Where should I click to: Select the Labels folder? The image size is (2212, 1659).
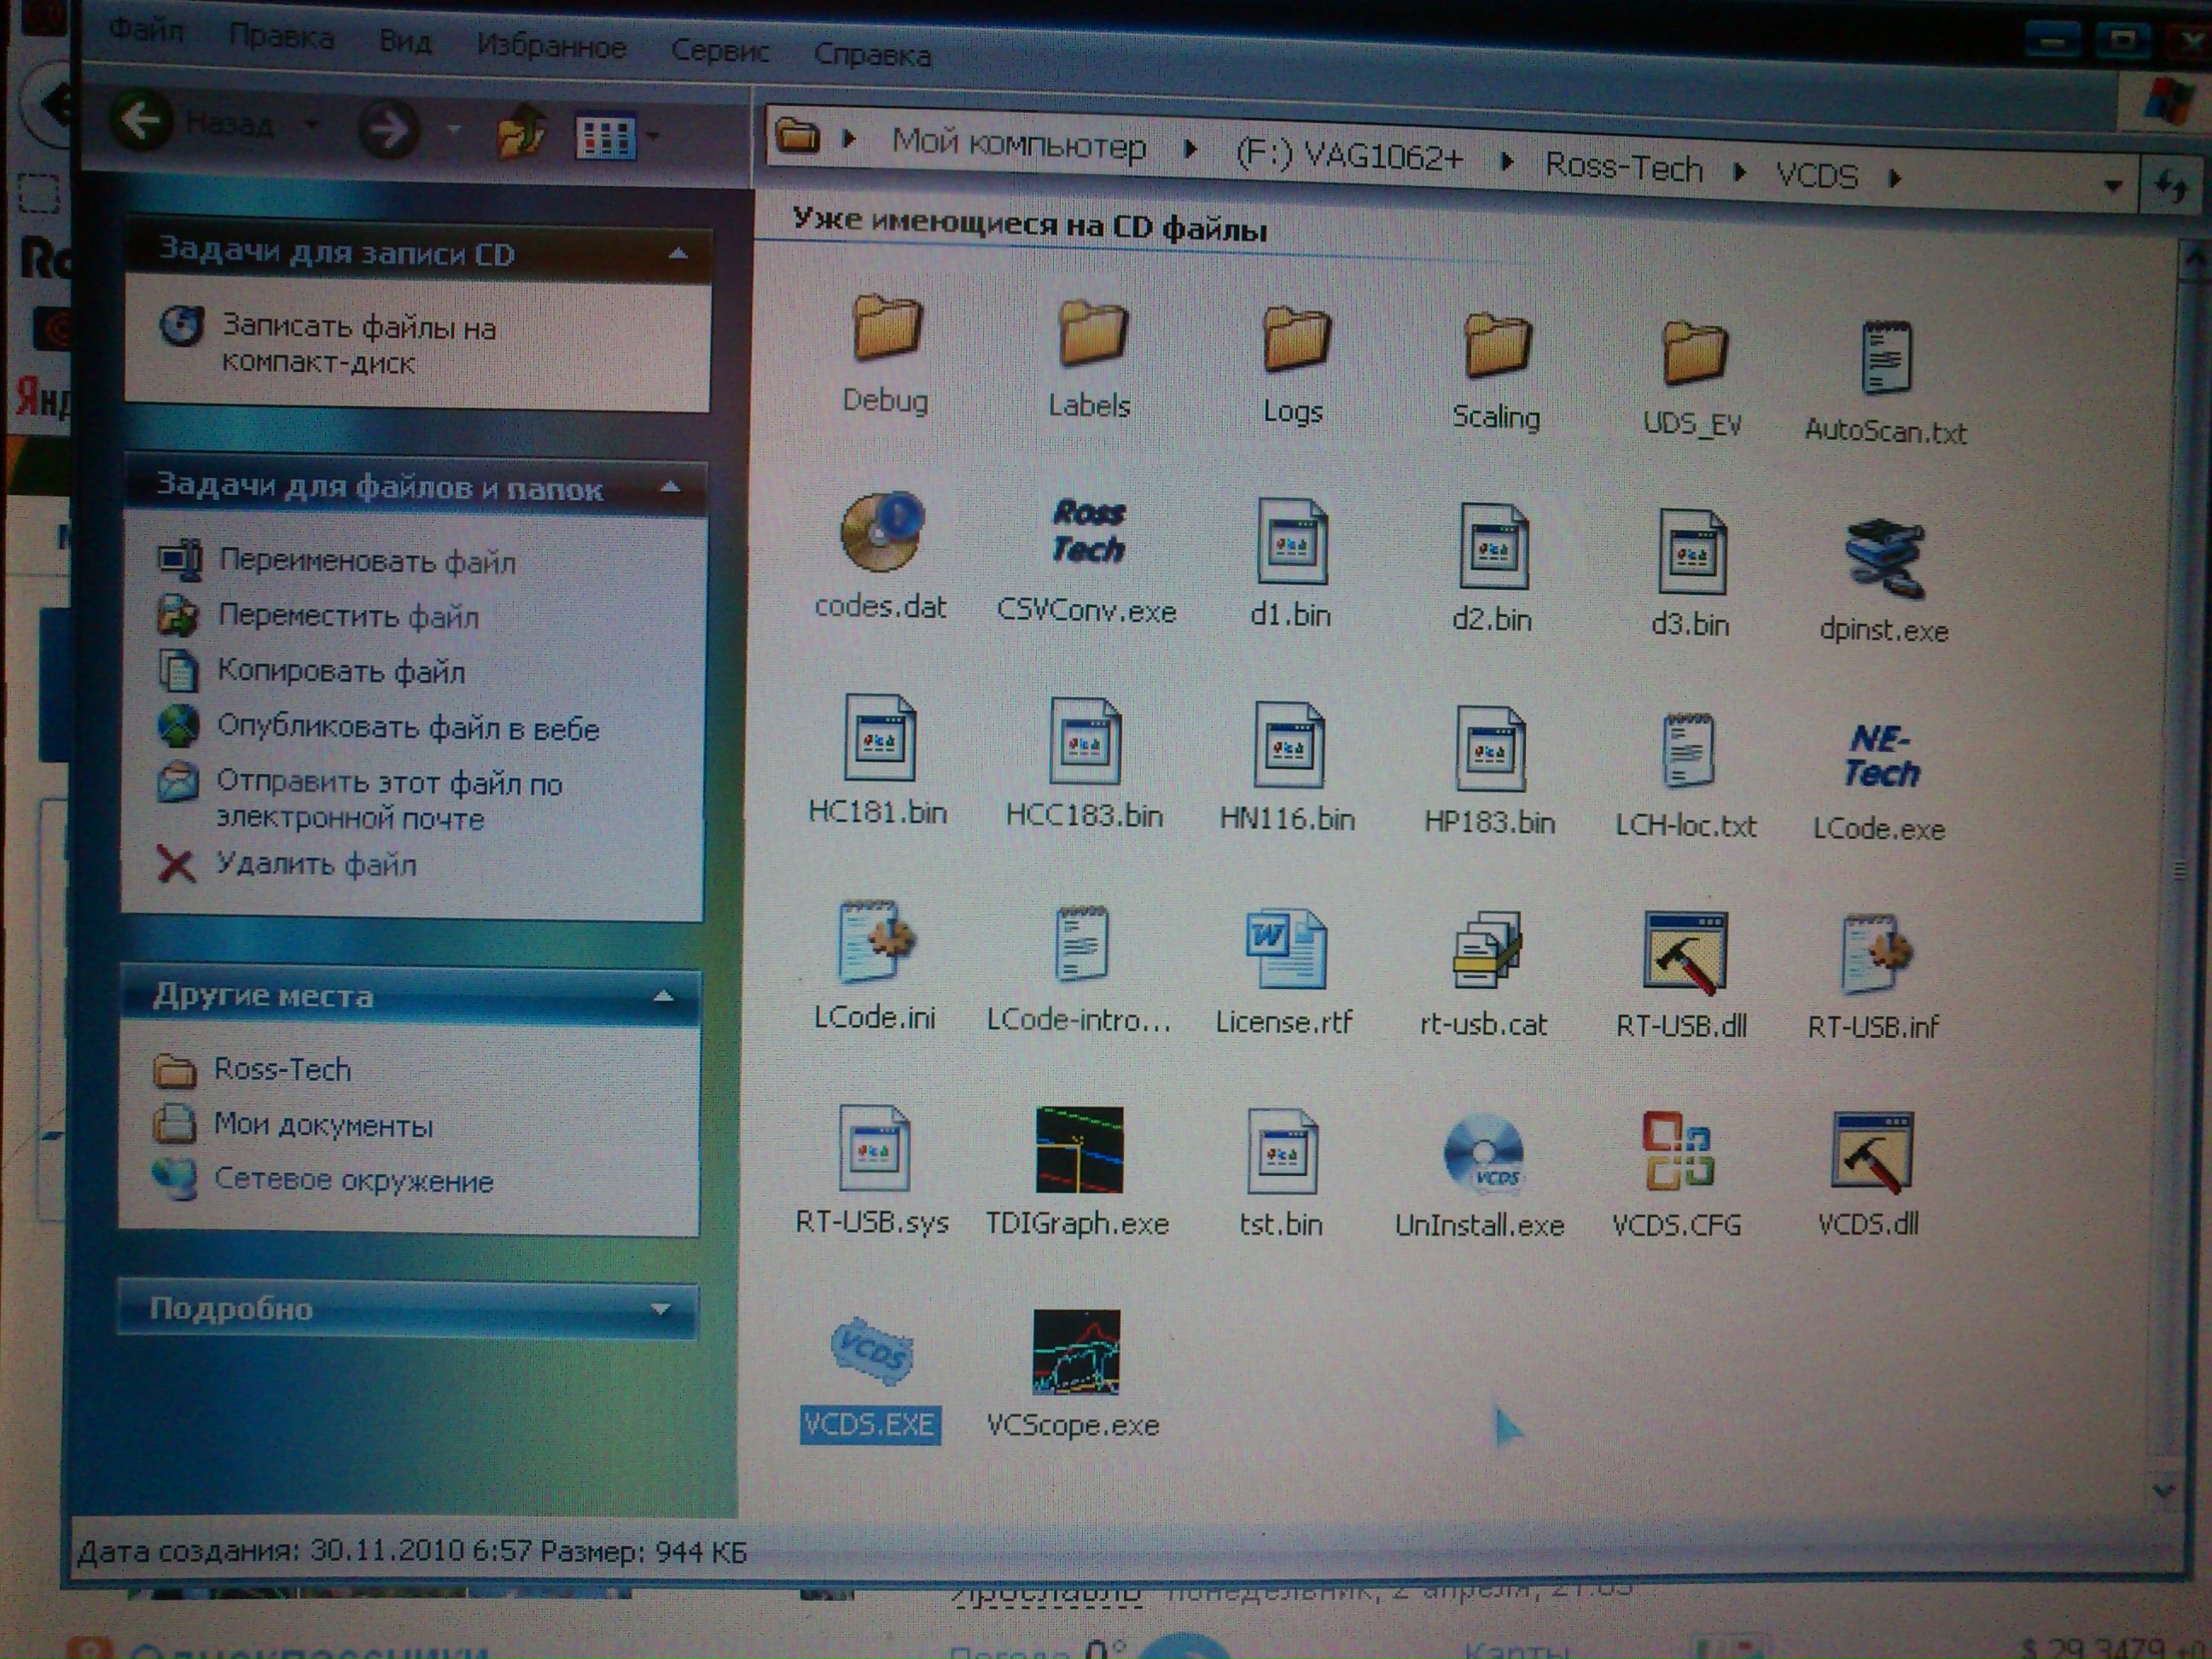click(1092, 333)
